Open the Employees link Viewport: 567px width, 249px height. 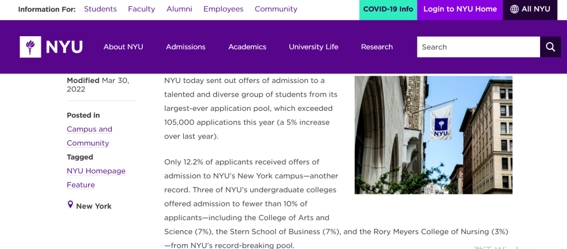224,9
